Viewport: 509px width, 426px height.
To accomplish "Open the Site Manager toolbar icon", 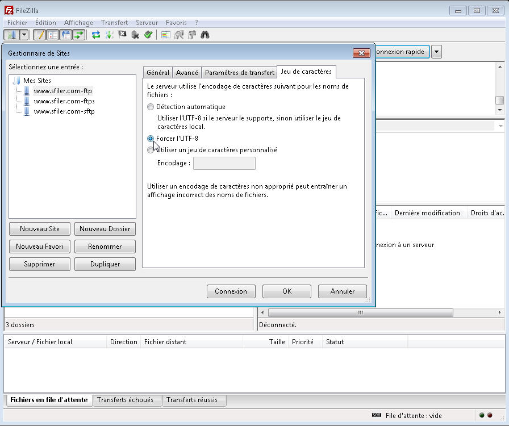I will pyautogui.click(x=12, y=35).
